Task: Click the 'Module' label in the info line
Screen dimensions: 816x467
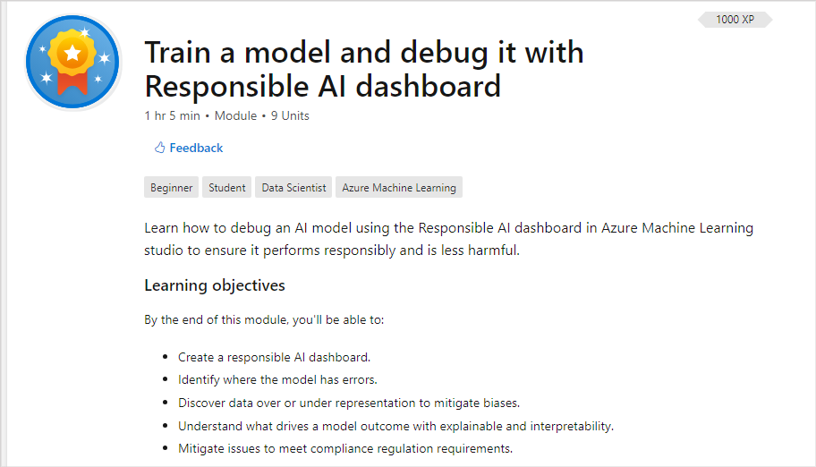Action: (235, 115)
